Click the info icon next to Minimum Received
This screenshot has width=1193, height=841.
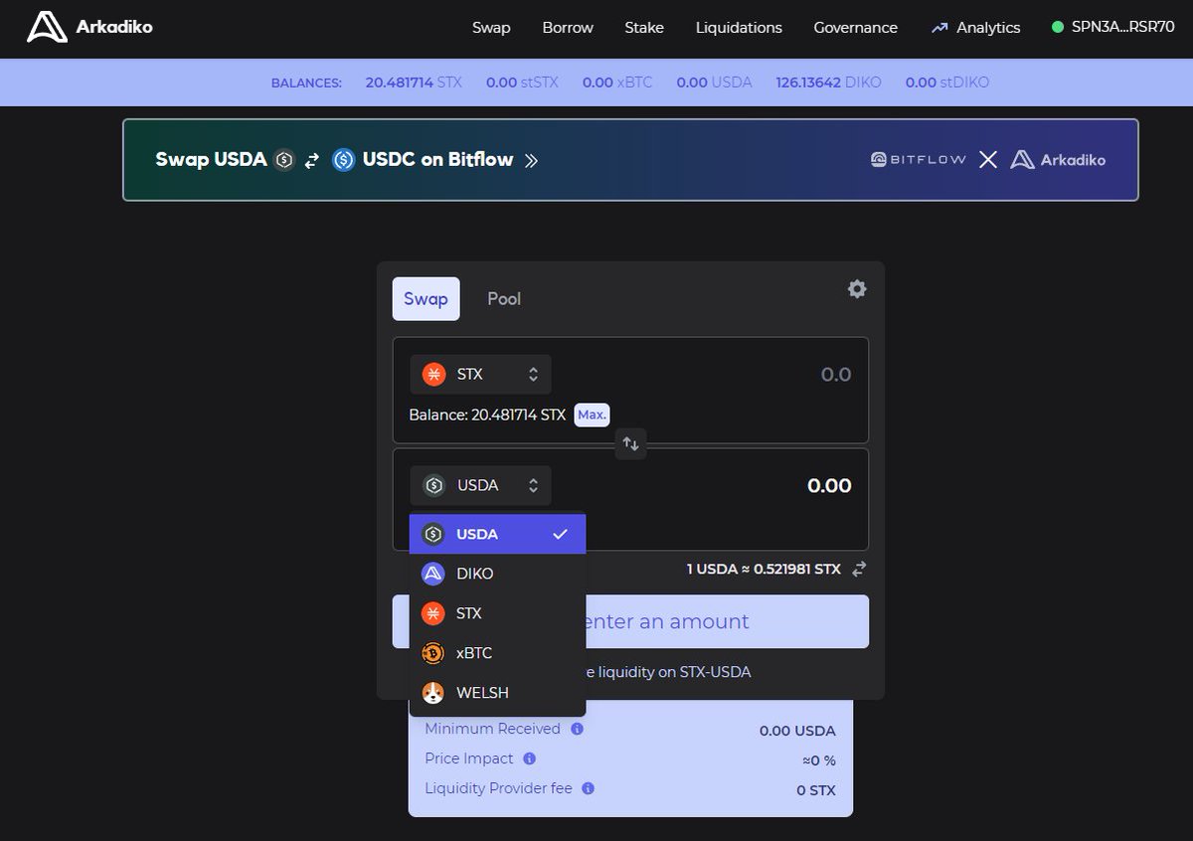click(x=577, y=729)
